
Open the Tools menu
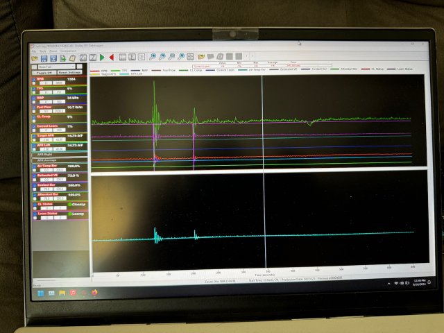(x=42, y=51)
